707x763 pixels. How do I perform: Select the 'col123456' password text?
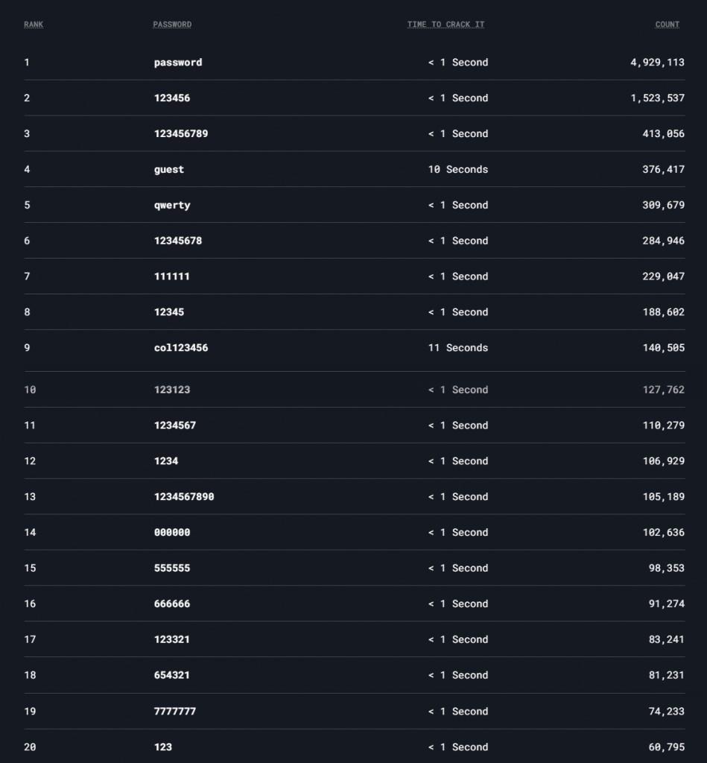(181, 348)
